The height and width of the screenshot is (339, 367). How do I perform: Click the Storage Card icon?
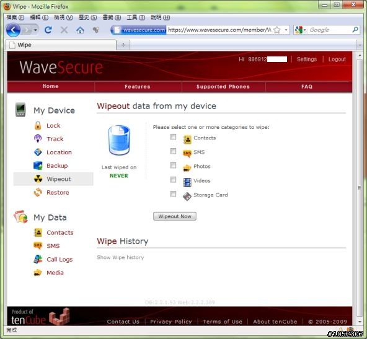coord(187,196)
